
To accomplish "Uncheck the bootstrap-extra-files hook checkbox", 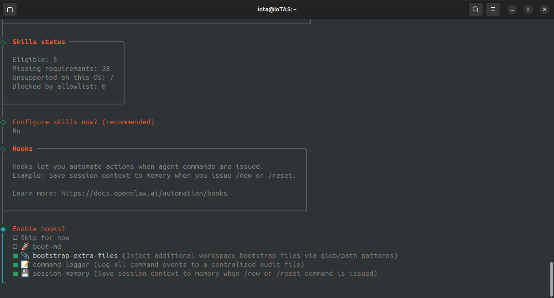I will 15,256.
